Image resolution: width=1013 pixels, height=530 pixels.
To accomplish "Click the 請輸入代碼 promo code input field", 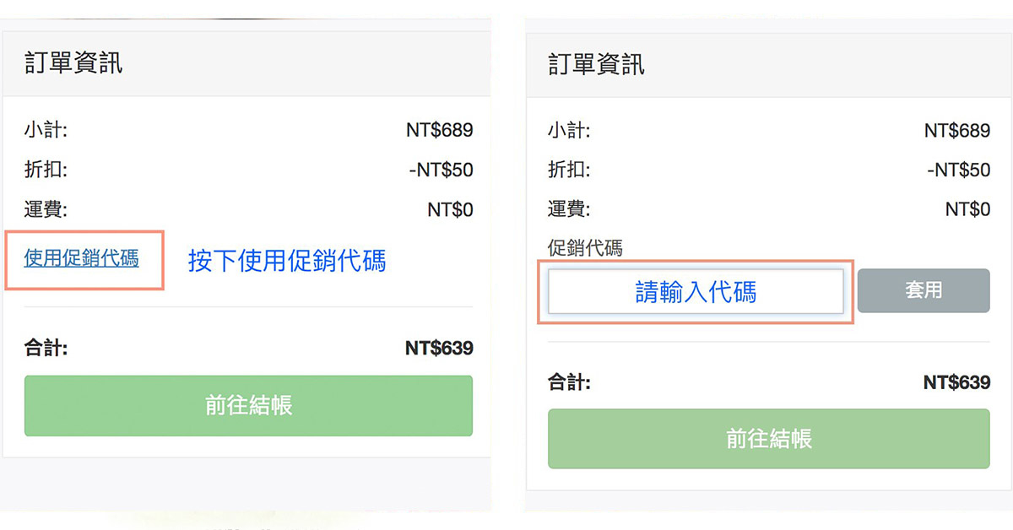I will click(x=696, y=292).
